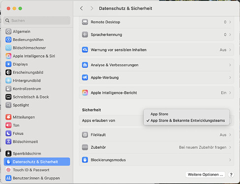
Task: Expand the Remote Desktop row chevron
Action: (x=230, y=22)
